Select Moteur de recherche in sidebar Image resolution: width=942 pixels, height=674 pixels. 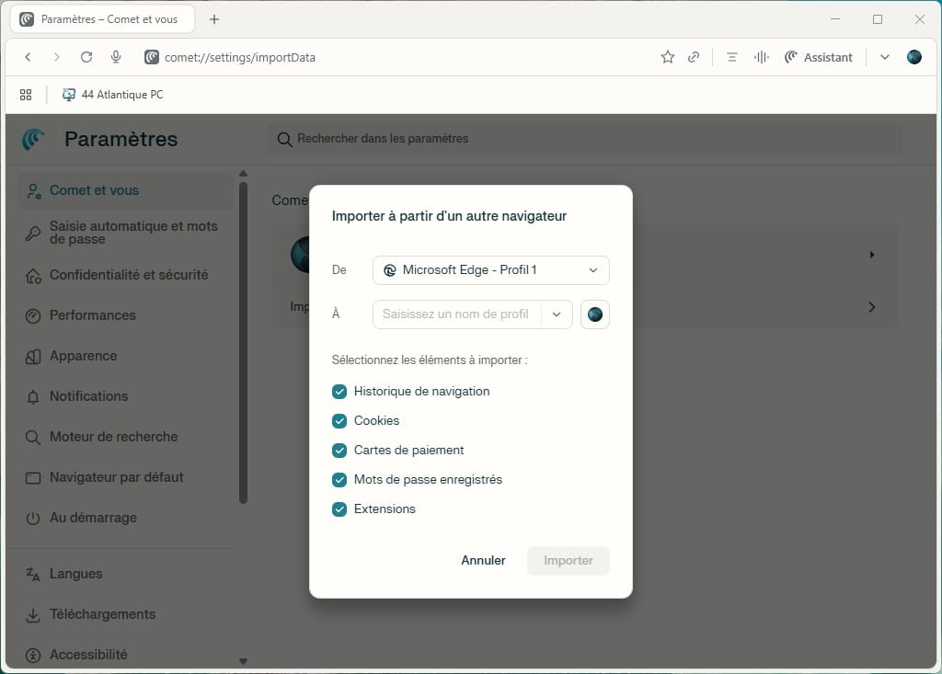[x=113, y=437]
